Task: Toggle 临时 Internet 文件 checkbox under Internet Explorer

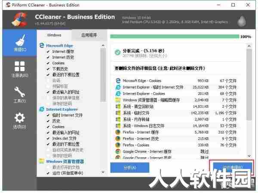Action: [x=48, y=115]
